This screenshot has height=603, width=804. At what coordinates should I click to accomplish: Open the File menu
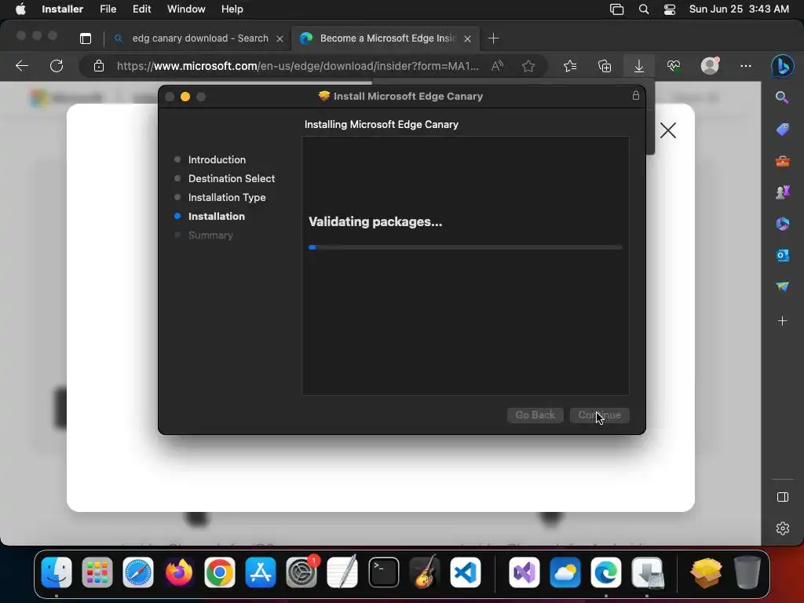[108, 9]
